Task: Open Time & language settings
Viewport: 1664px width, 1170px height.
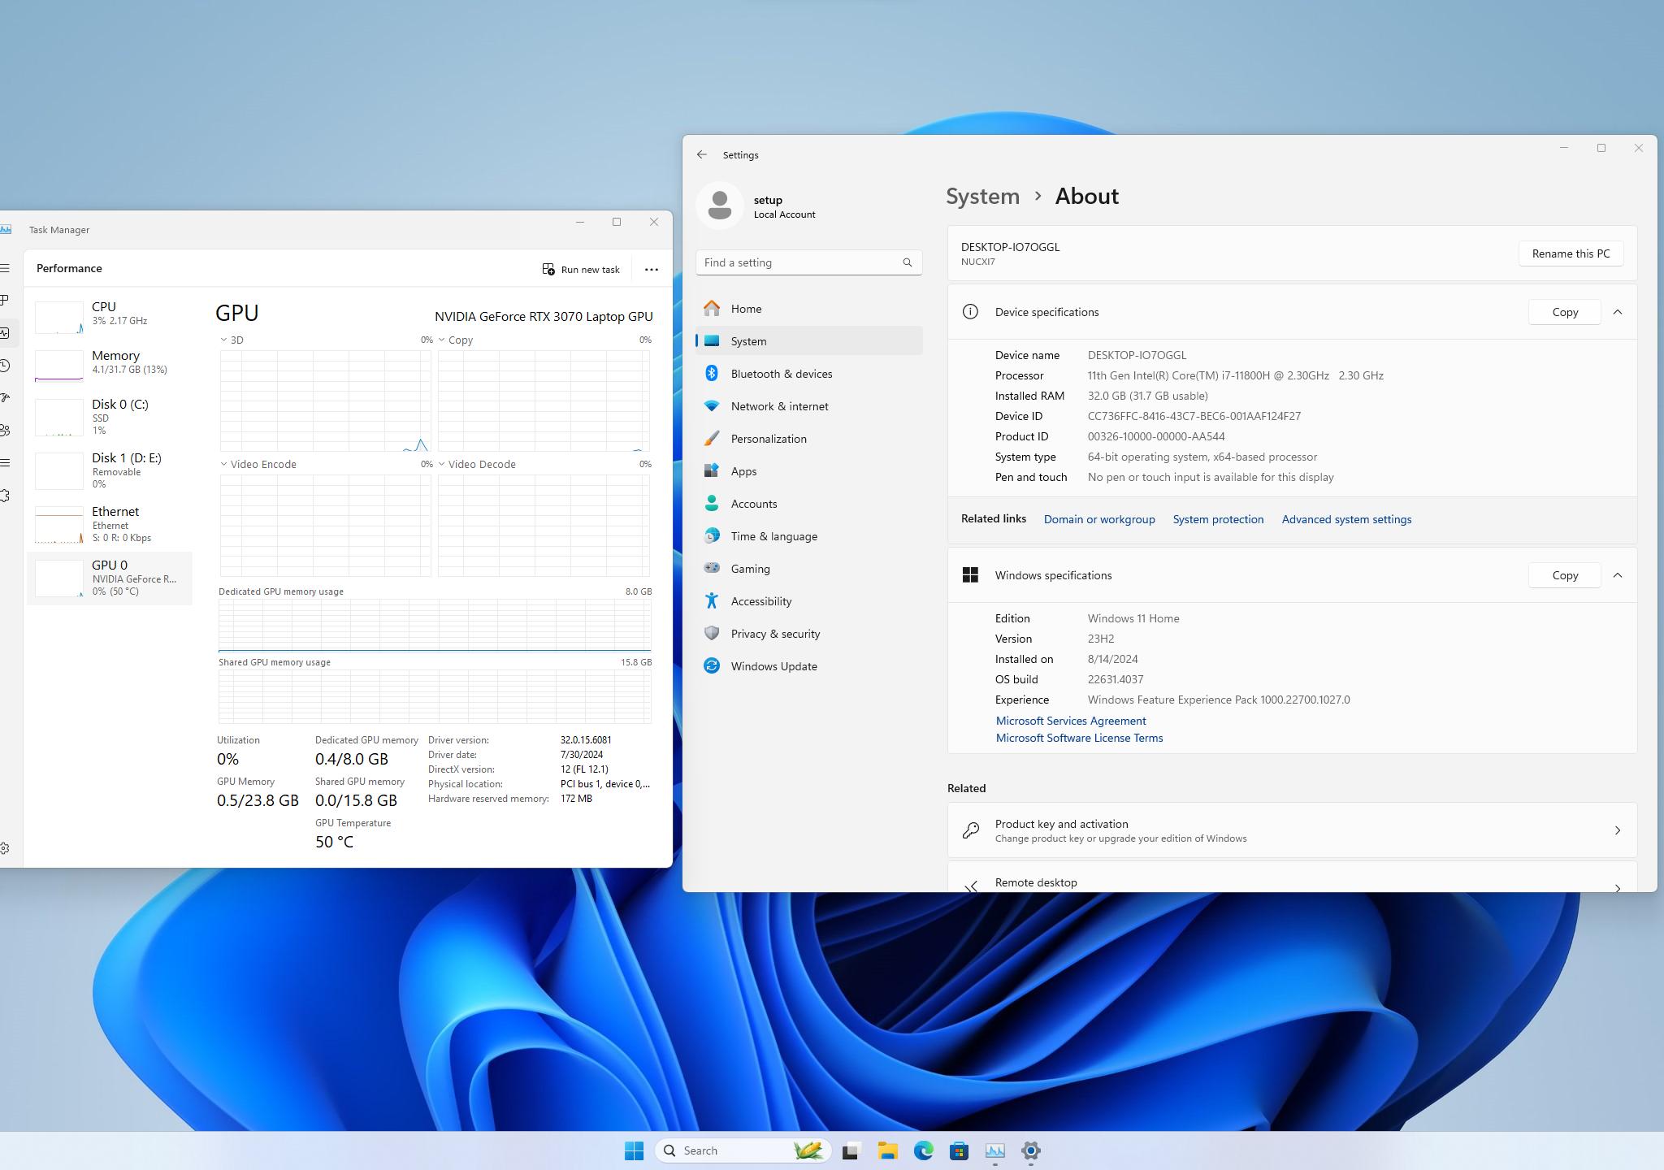Action: pyautogui.click(x=808, y=536)
